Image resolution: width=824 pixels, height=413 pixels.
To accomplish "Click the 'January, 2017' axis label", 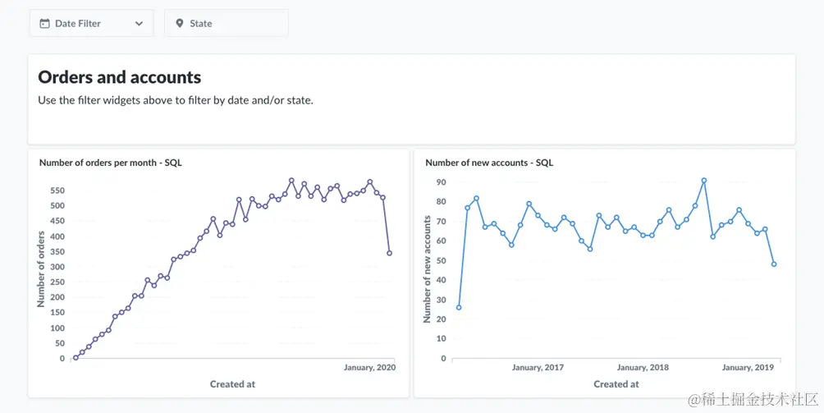I will click(538, 368).
